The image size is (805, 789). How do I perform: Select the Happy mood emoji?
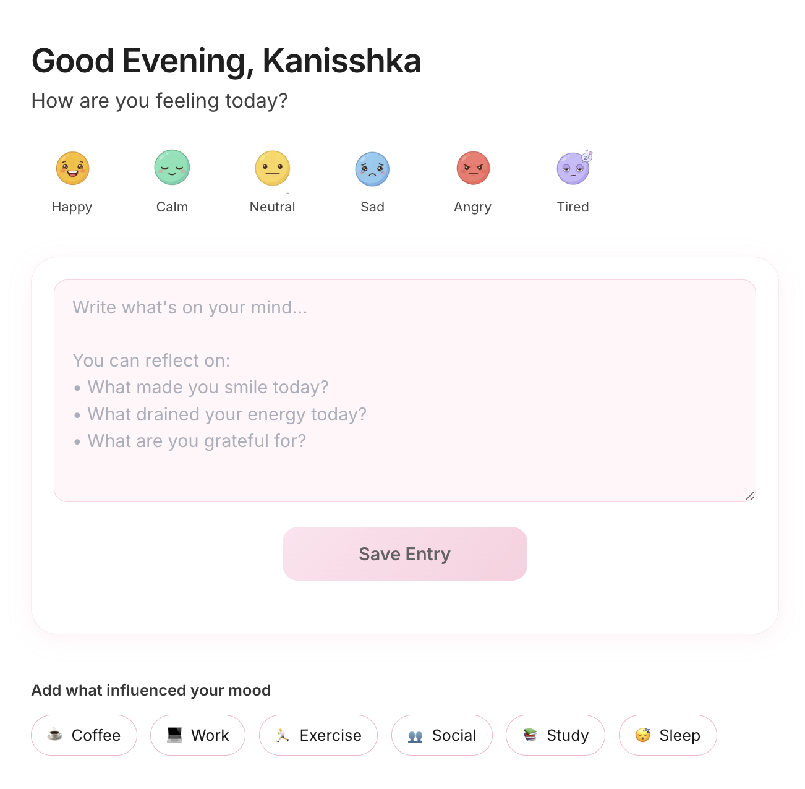pos(72,168)
